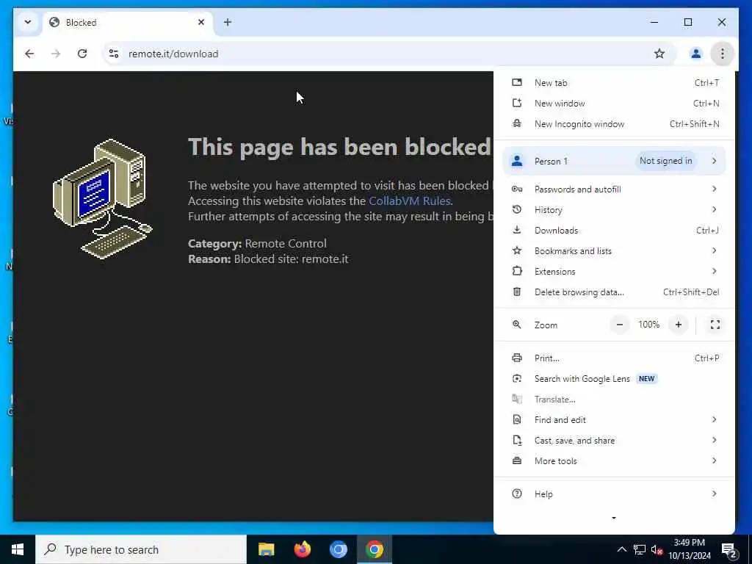This screenshot has width=752, height=564.
Task: Click the Google Lens icon
Action: [516, 378]
